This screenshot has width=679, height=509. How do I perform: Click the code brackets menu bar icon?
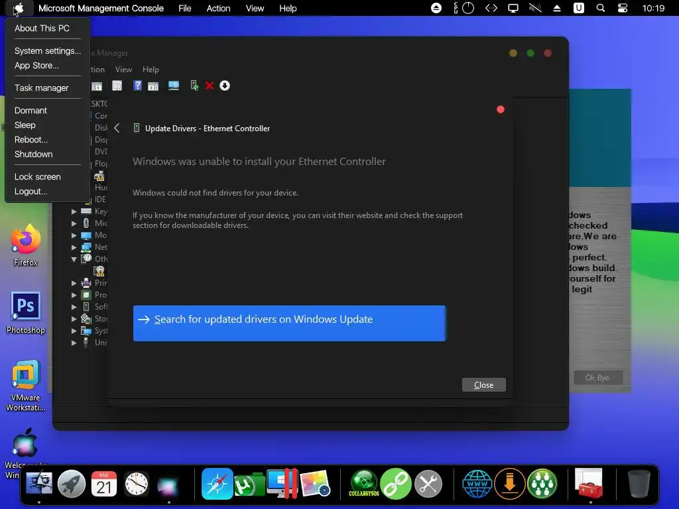click(x=491, y=8)
